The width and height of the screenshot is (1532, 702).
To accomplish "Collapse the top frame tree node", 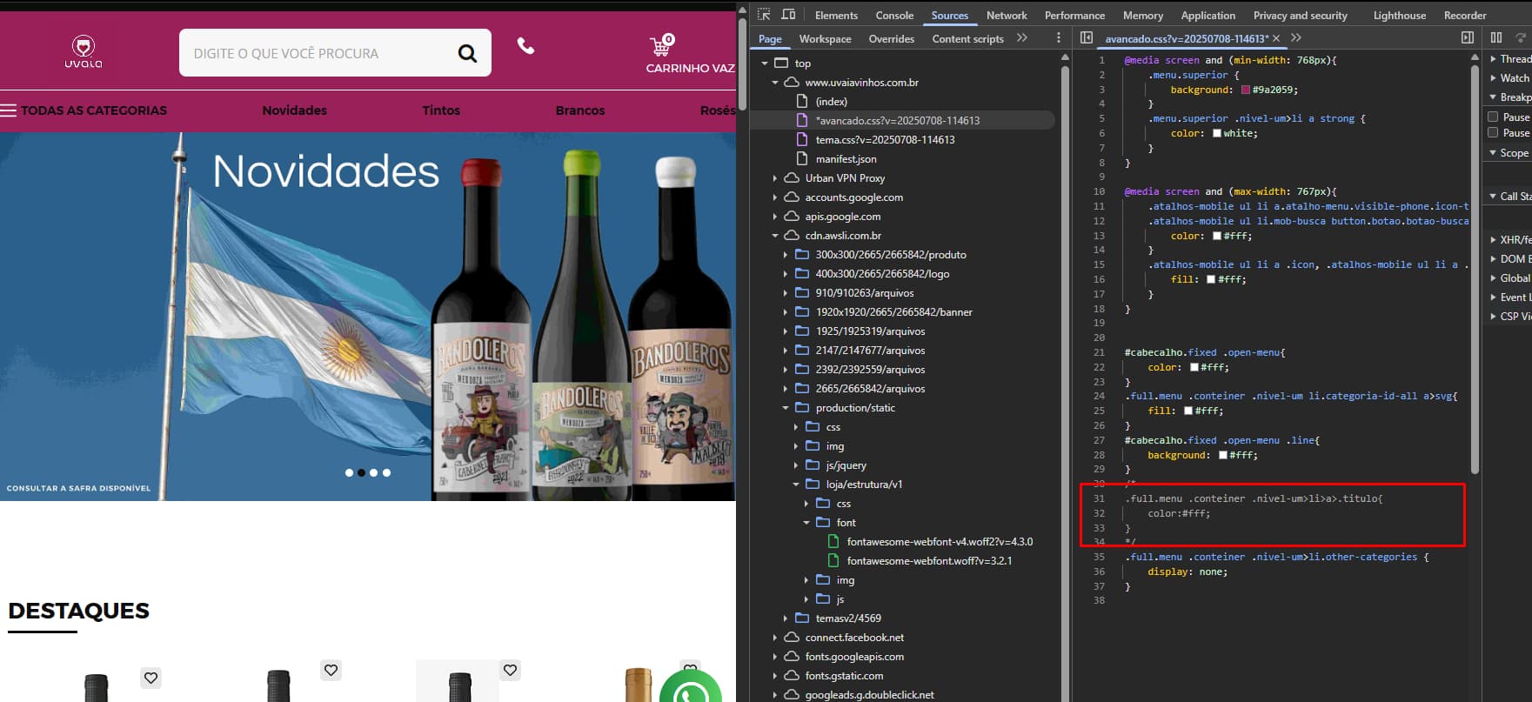I will pos(765,64).
